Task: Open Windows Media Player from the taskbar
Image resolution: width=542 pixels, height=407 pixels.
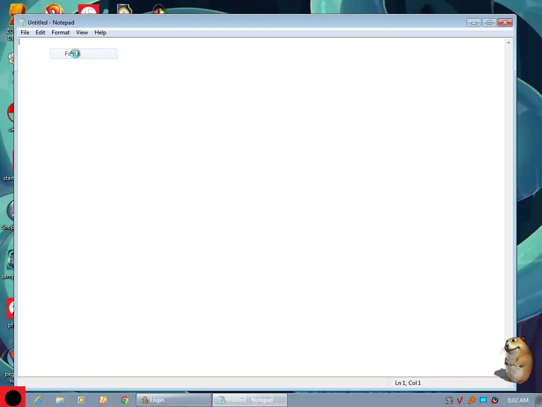Action: [81, 400]
